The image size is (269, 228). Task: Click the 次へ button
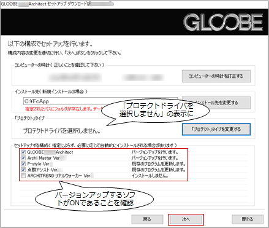click(x=186, y=219)
